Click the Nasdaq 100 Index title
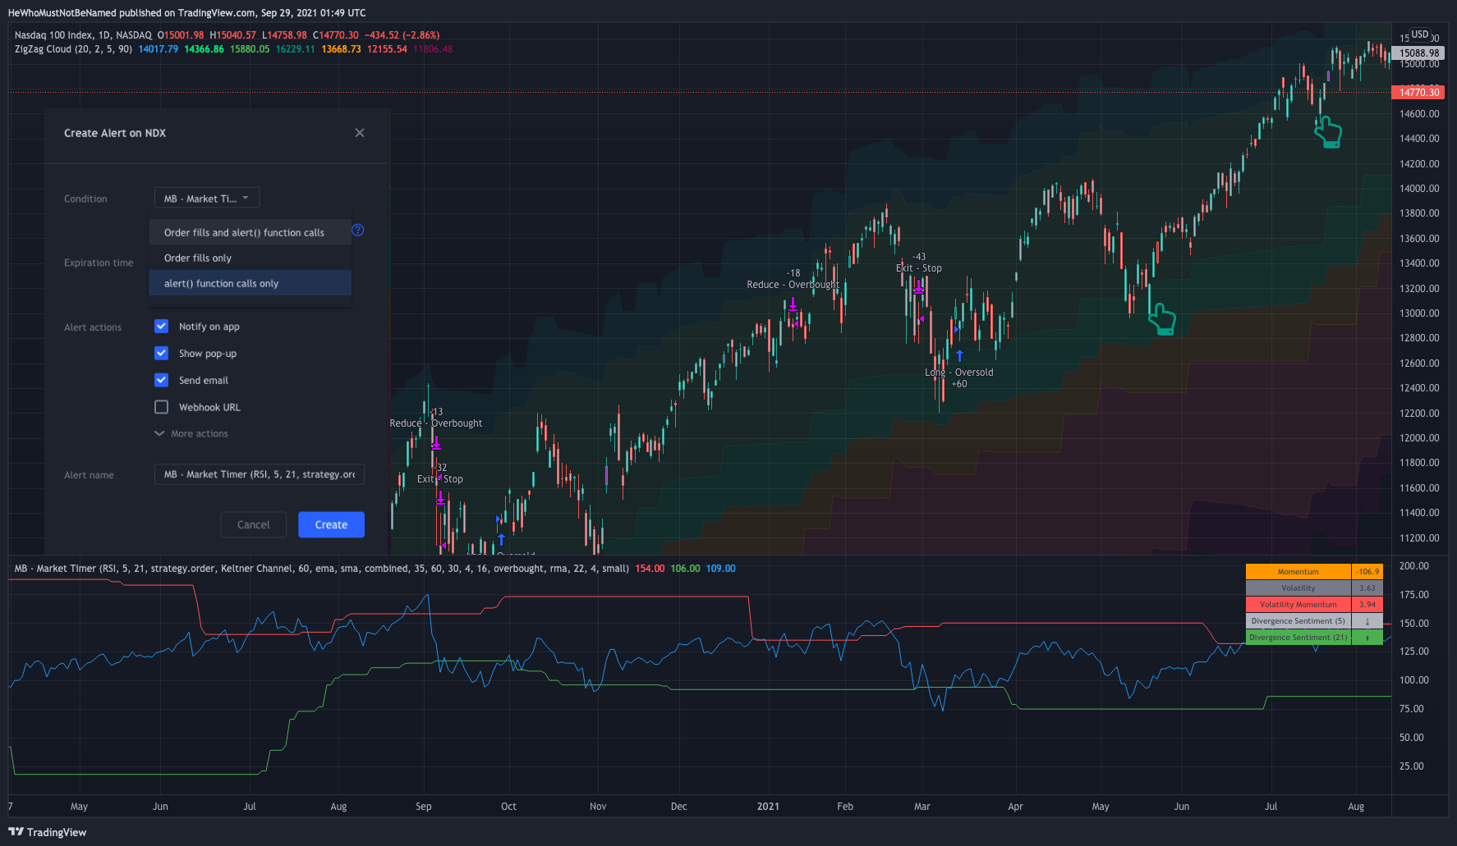The height and width of the screenshot is (846, 1457). click(x=83, y=35)
